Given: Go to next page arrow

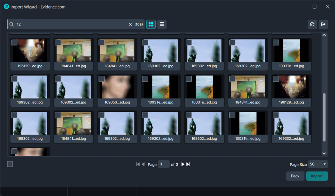Looking at the screenshot, I should pos(183,164).
